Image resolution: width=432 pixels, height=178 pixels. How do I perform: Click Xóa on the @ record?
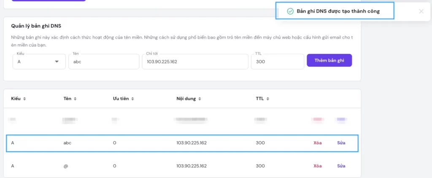point(318,166)
